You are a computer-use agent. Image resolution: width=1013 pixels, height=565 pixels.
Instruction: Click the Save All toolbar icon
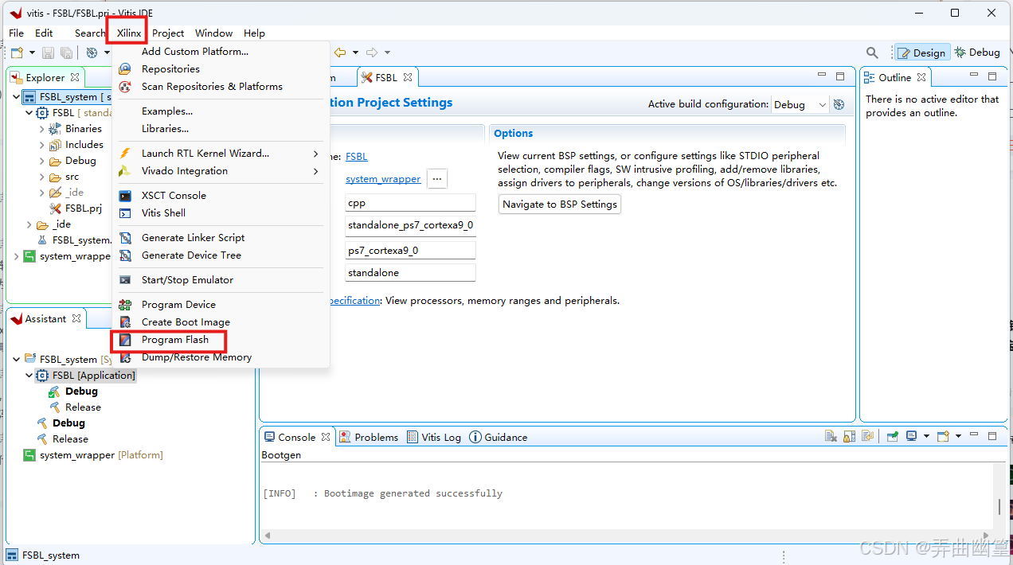[66, 53]
